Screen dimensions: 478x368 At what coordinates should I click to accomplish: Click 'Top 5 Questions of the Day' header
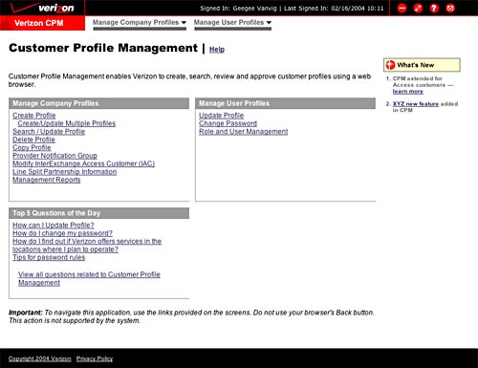[98, 213]
